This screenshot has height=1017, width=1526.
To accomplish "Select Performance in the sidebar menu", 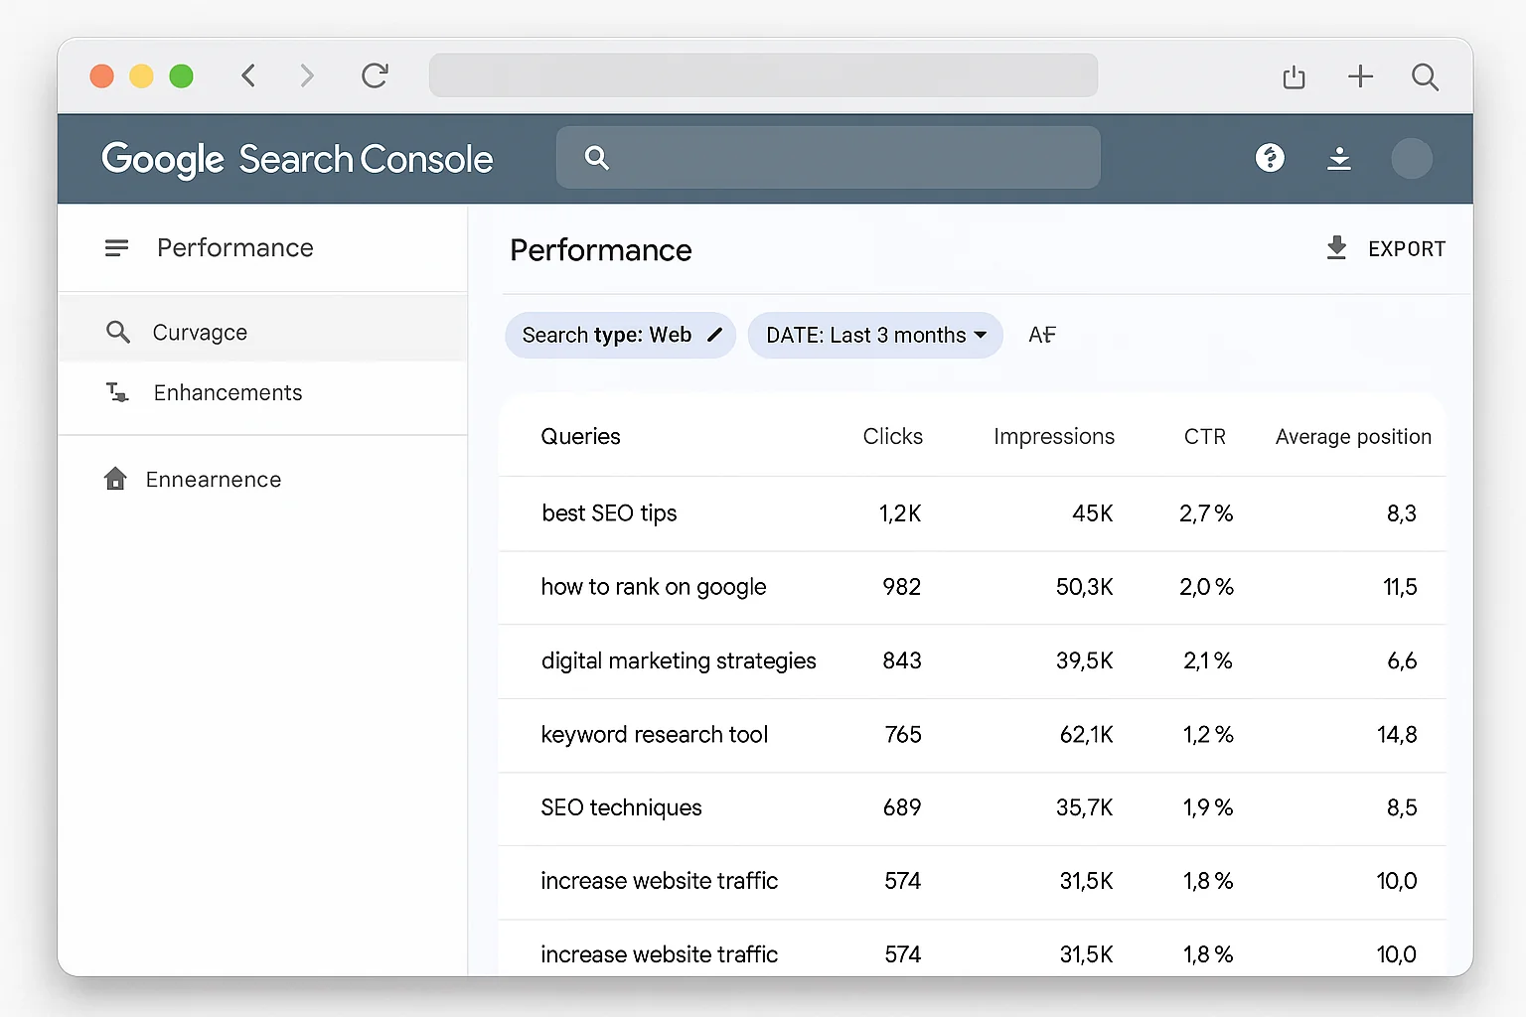I will [234, 247].
